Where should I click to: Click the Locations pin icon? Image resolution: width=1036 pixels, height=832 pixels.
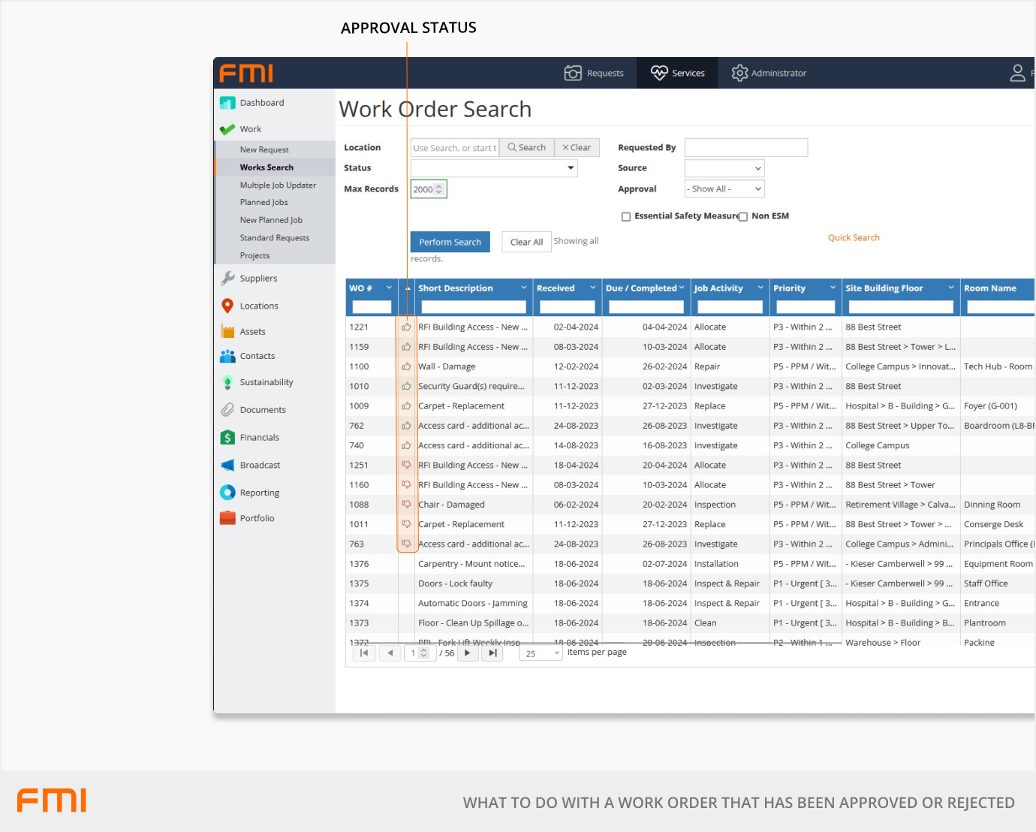[227, 306]
